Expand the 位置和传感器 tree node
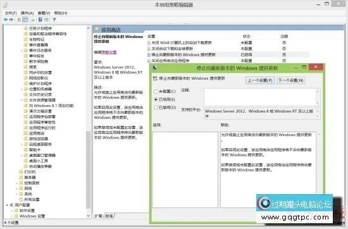Screen dimensions: 348x229 tap(22, 89)
